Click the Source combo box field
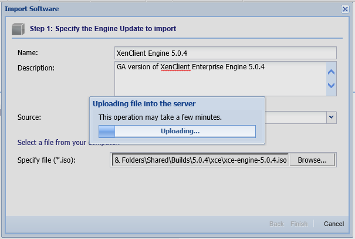 296,117
